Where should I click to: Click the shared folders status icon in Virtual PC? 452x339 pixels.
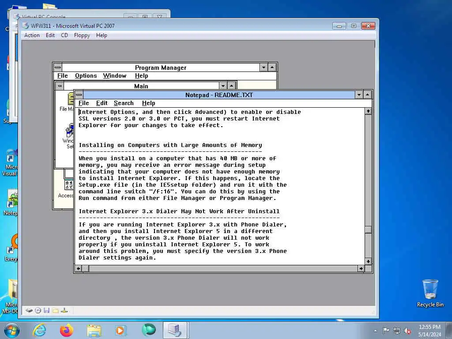[56, 310]
